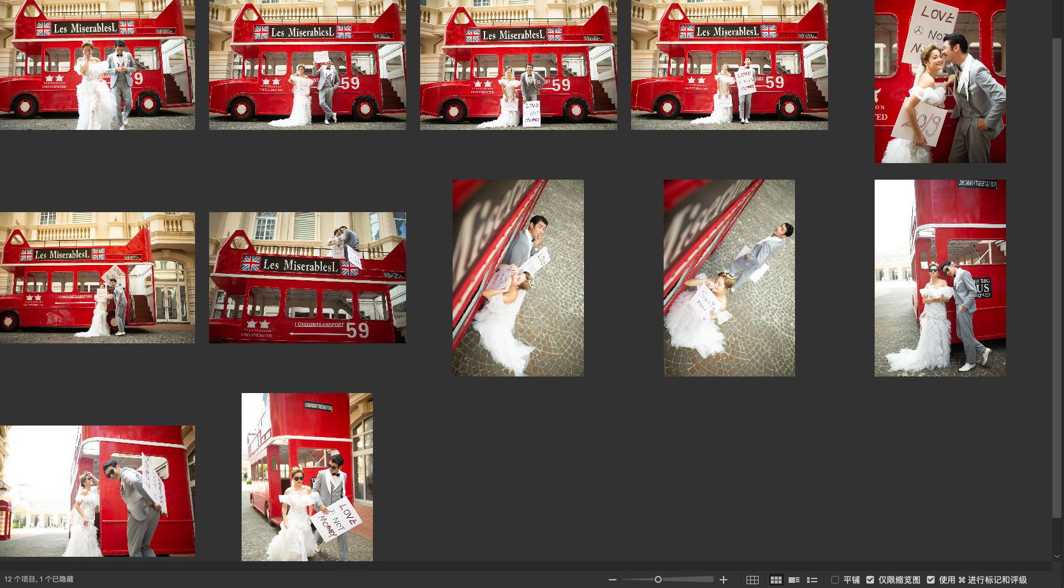Click the scroll down arrow on scrollbar
This screenshot has height=588, width=1064.
click(x=1058, y=556)
